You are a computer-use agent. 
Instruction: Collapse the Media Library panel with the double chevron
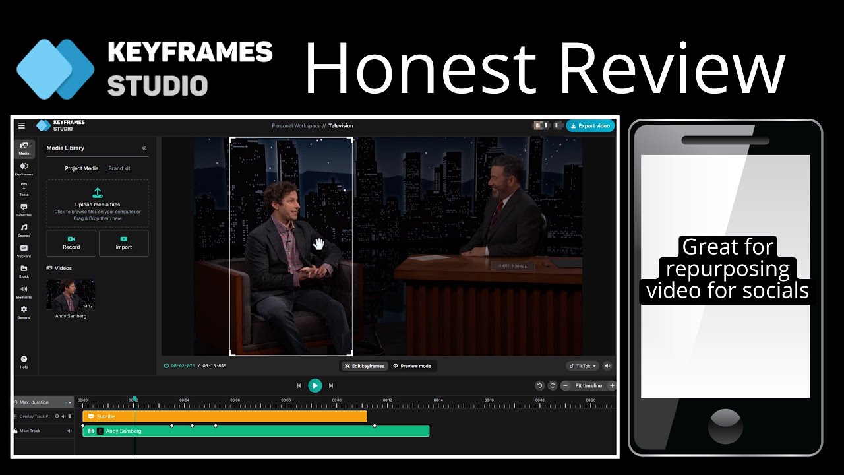144,148
